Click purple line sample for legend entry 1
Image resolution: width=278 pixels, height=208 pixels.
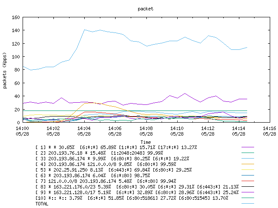coord(248,147)
